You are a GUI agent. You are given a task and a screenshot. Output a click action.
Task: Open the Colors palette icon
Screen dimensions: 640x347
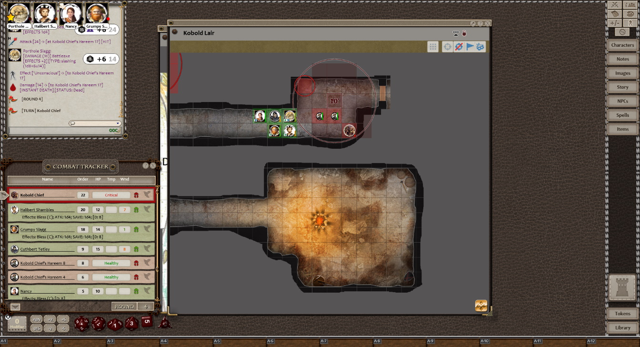tap(630, 14)
